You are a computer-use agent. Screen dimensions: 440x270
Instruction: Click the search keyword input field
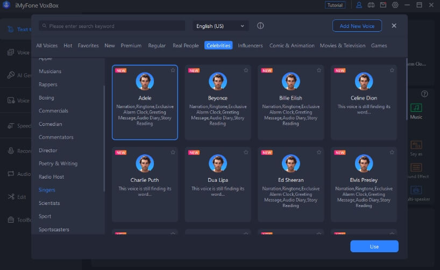pos(112,26)
